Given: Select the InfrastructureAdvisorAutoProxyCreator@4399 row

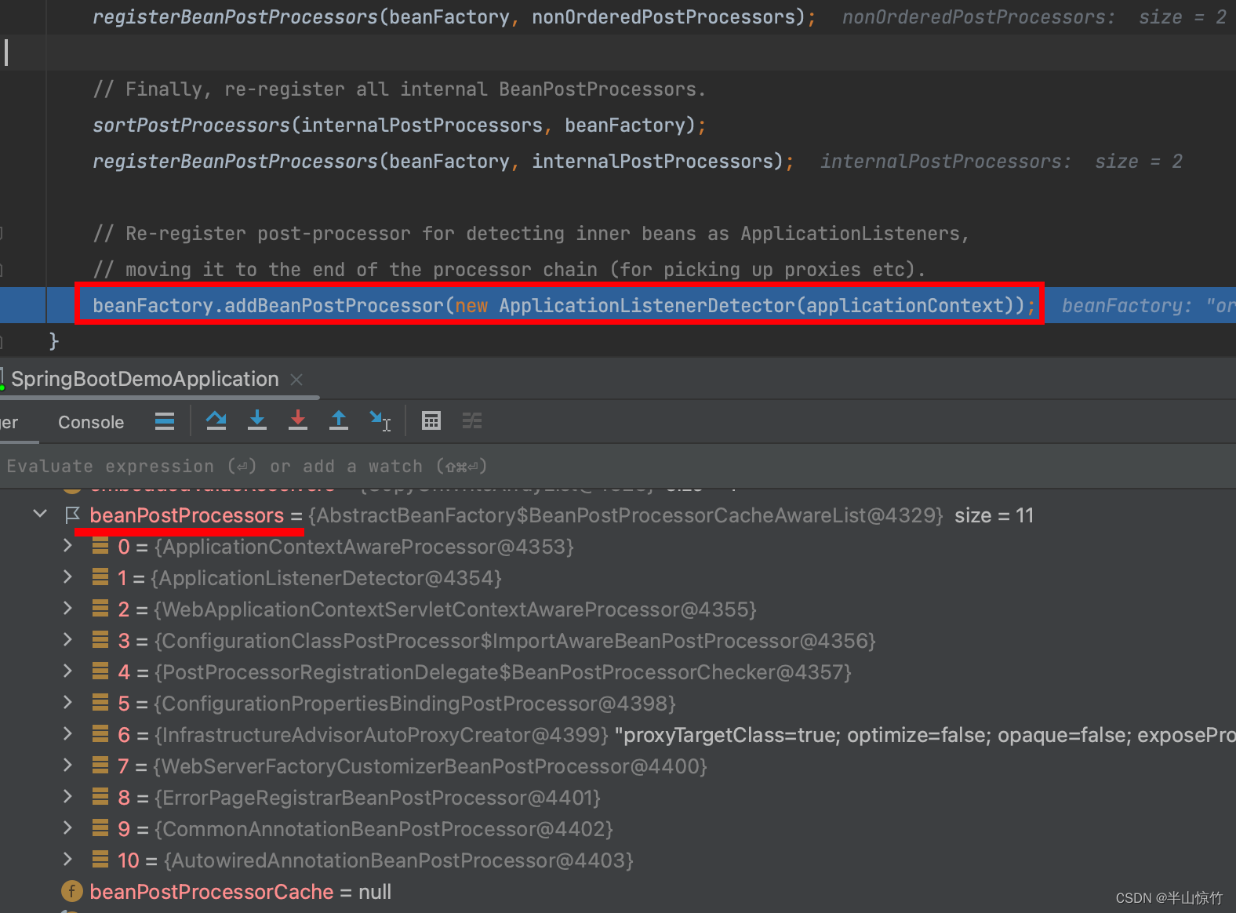Looking at the screenshot, I should click(x=618, y=735).
